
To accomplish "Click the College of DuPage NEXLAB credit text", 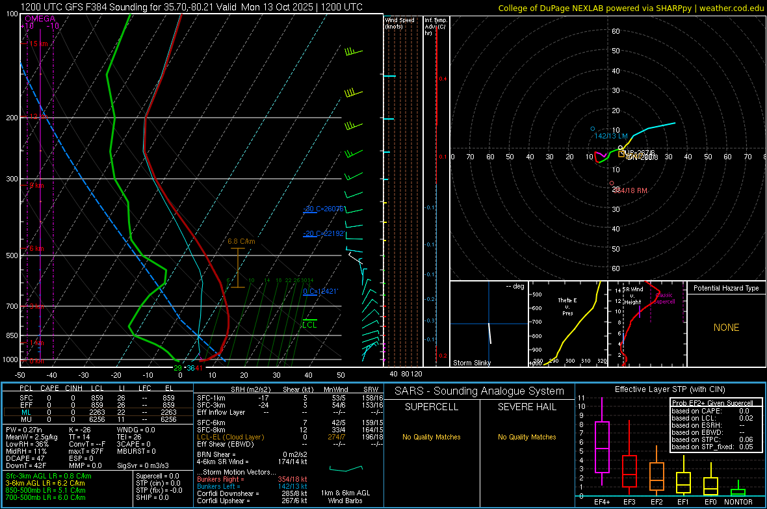I will tap(630, 8).
